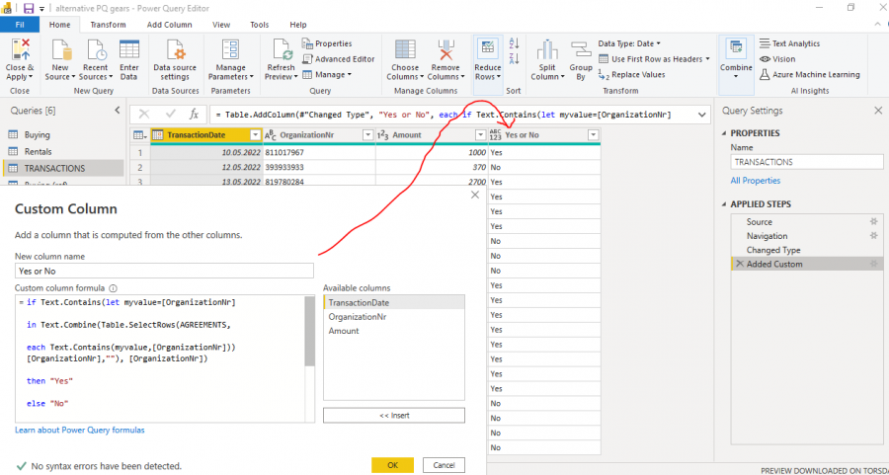Open Use First Row as Headers dropdown
The height and width of the screenshot is (475, 889).
pos(654,59)
